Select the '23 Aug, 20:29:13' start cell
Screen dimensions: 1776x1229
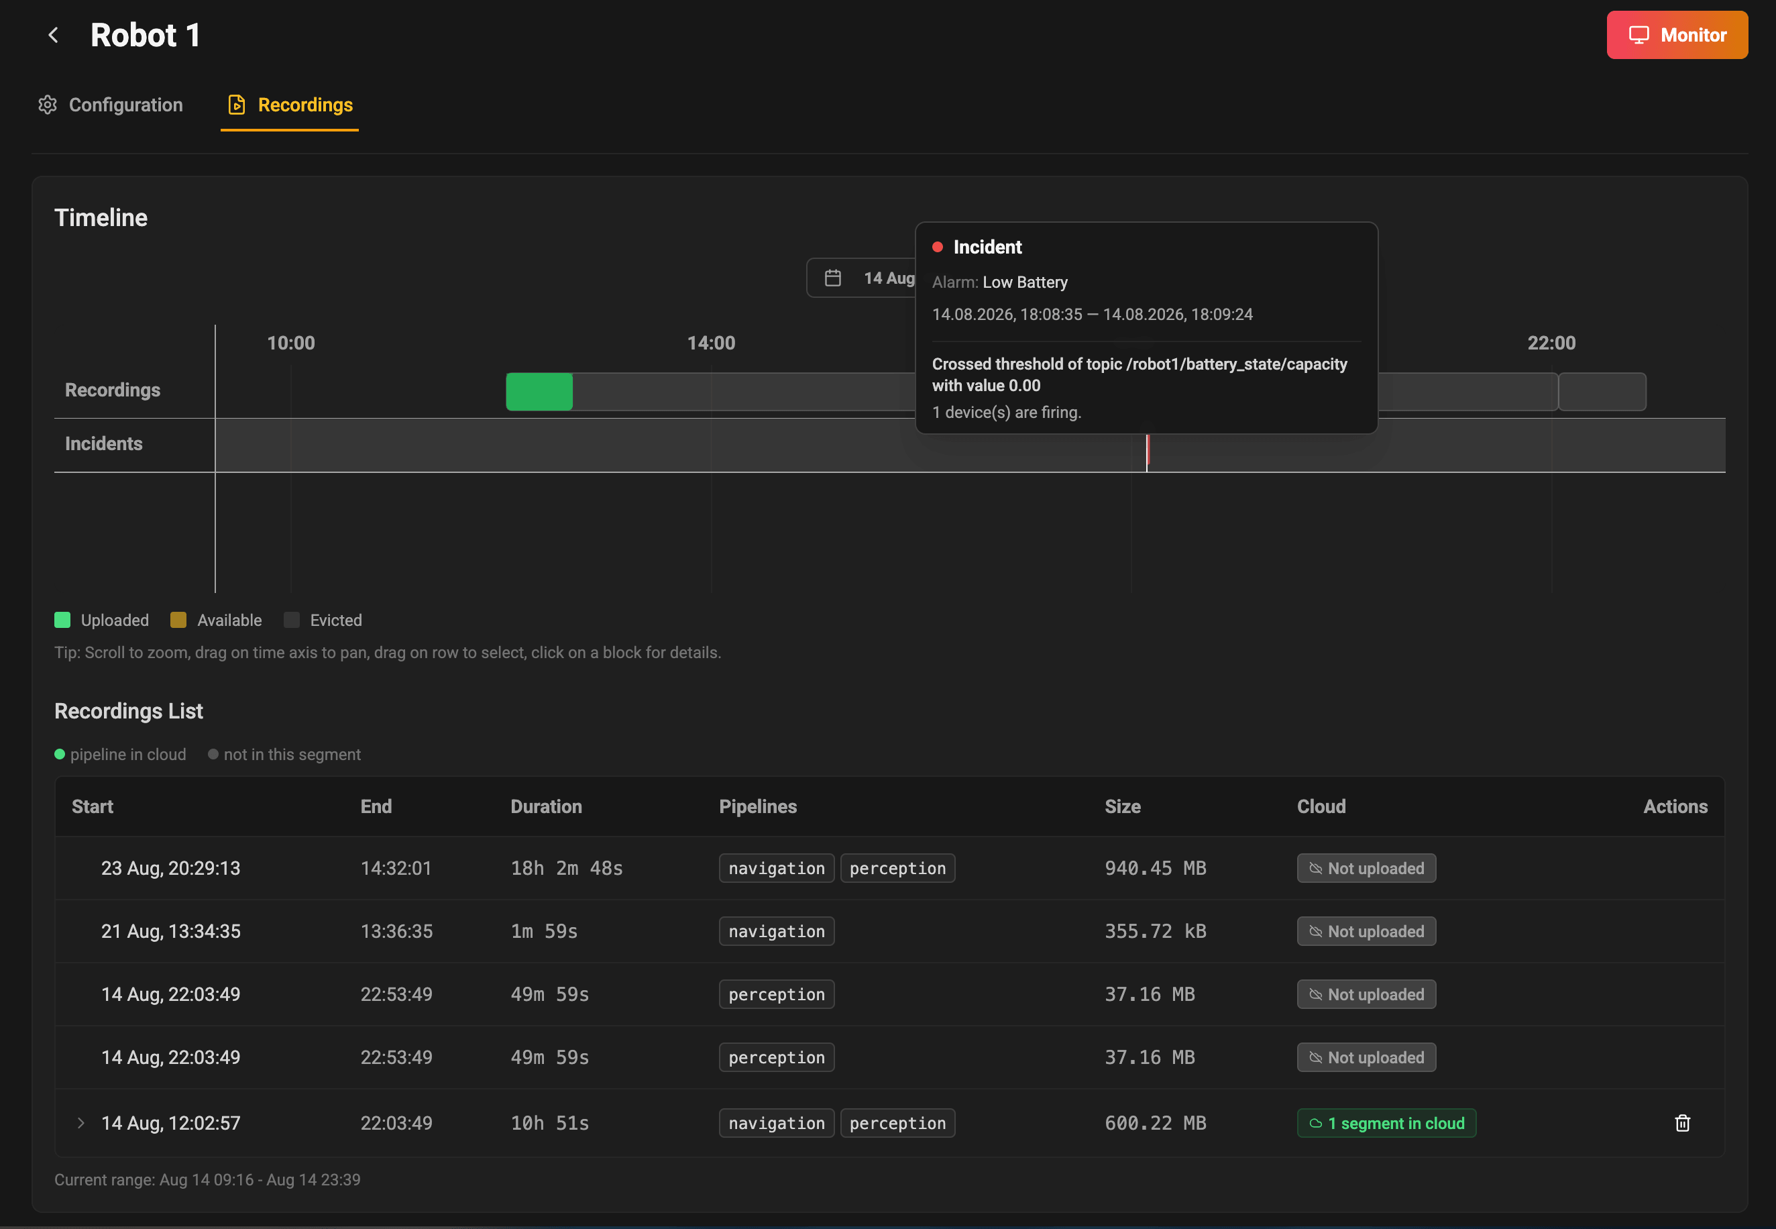pyautogui.click(x=170, y=868)
